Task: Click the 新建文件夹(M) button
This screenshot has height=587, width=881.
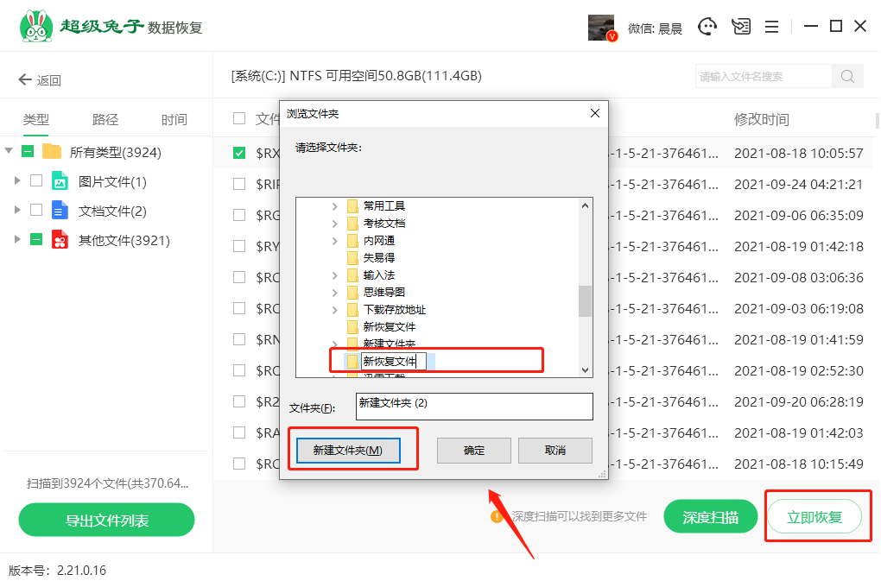Action: (348, 451)
